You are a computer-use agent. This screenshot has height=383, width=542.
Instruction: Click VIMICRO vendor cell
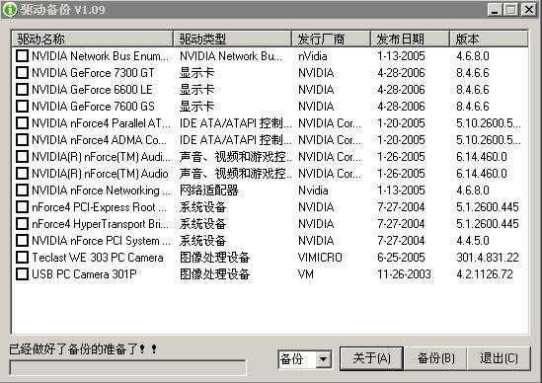(320, 258)
